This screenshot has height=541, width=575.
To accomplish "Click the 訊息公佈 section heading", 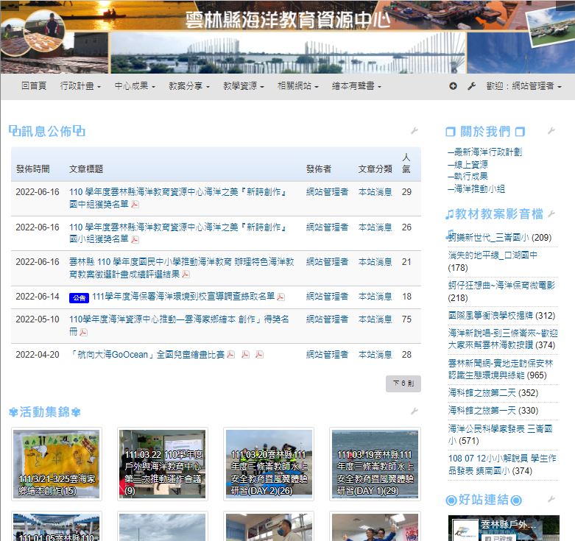I will pyautogui.click(x=47, y=131).
